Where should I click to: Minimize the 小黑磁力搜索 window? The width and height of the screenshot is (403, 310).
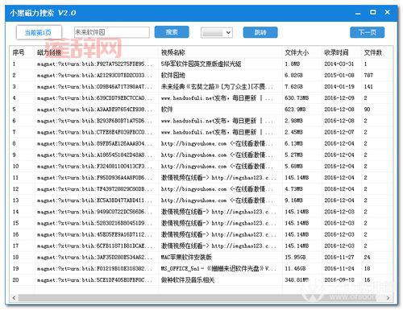point(358,13)
